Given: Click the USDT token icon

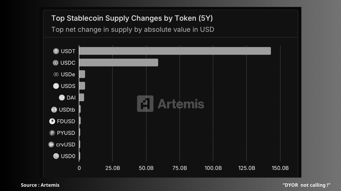Looking at the screenshot, I should coord(56,51).
